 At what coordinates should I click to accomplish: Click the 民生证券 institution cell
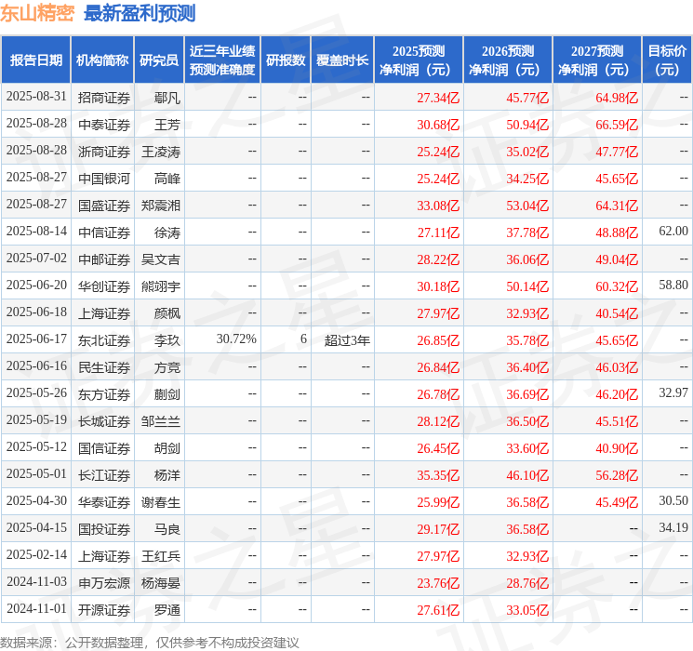pyautogui.click(x=104, y=367)
